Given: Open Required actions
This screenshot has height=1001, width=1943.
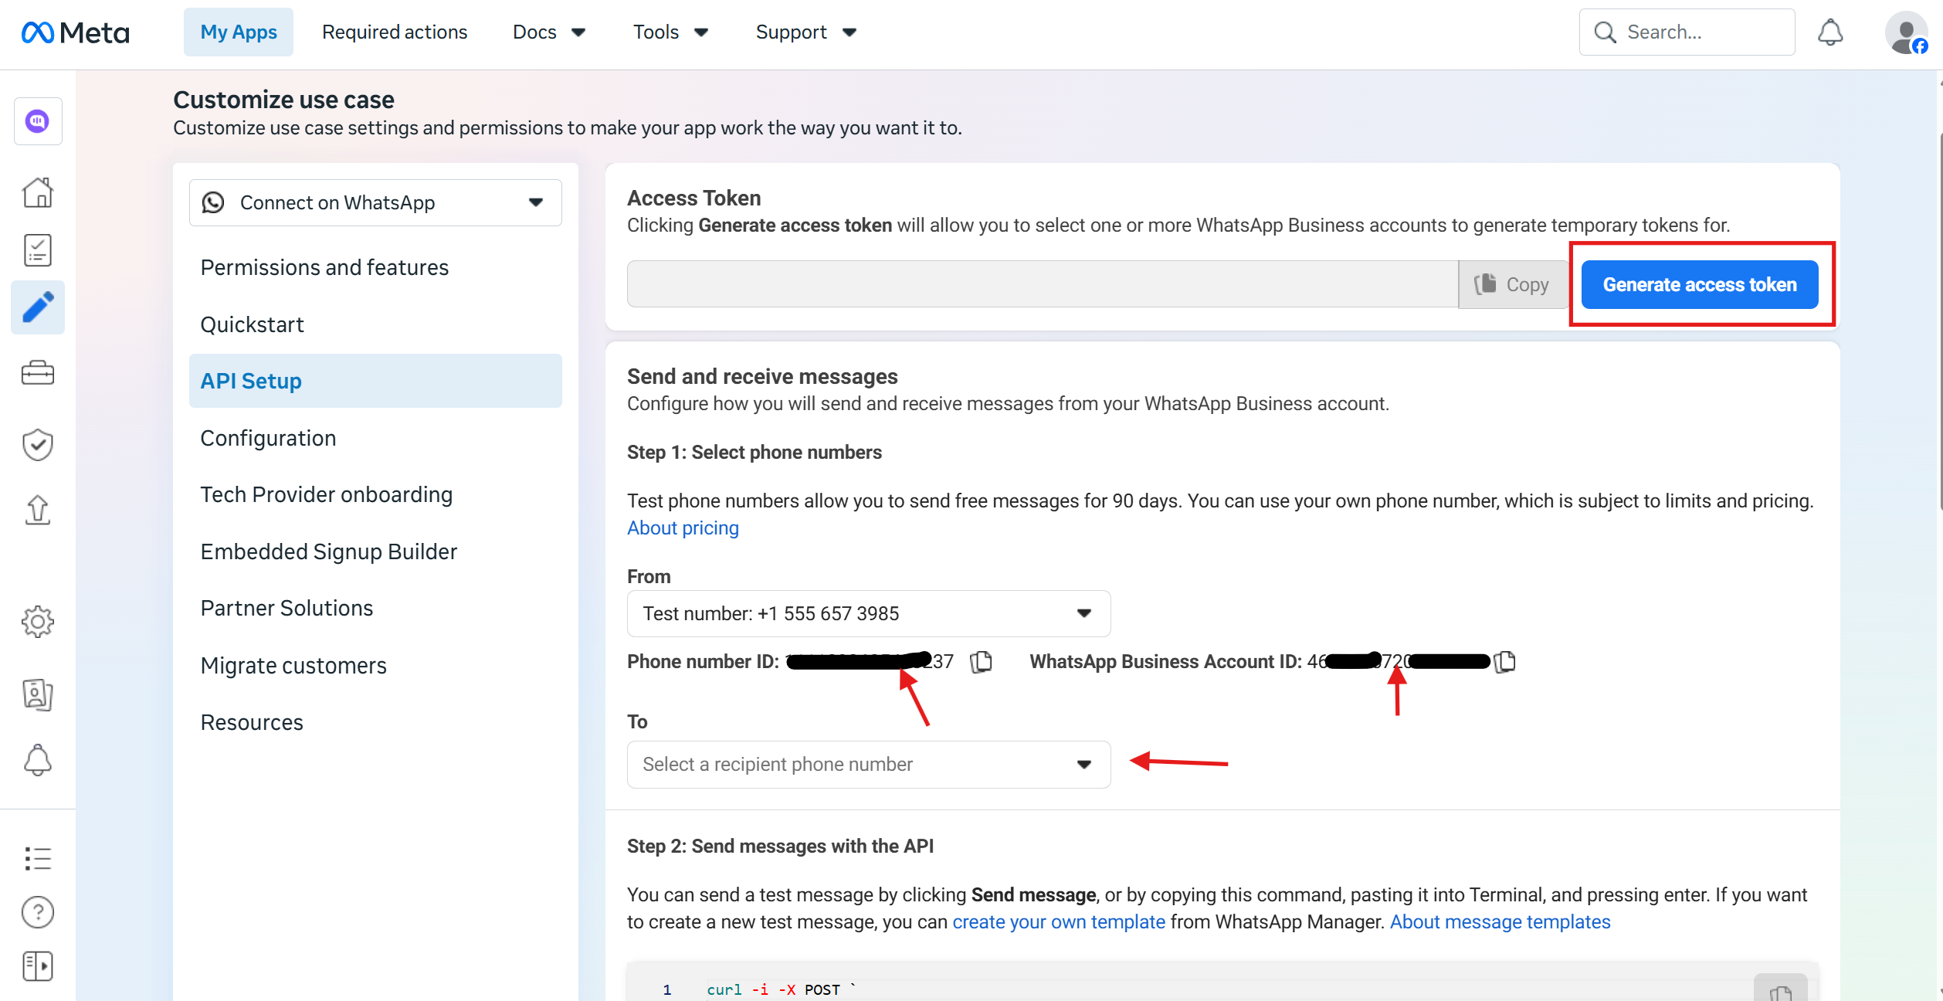Looking at the screenshot, I should click(x=395, y=32).
